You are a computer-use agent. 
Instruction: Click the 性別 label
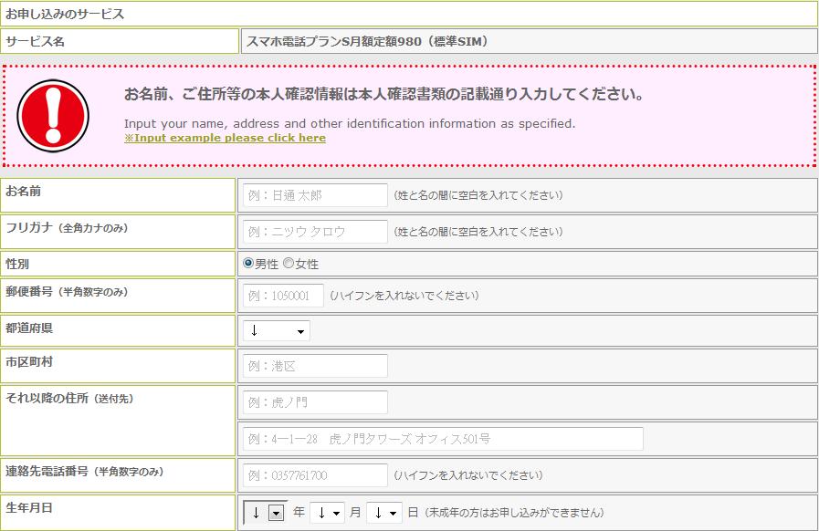17,265
